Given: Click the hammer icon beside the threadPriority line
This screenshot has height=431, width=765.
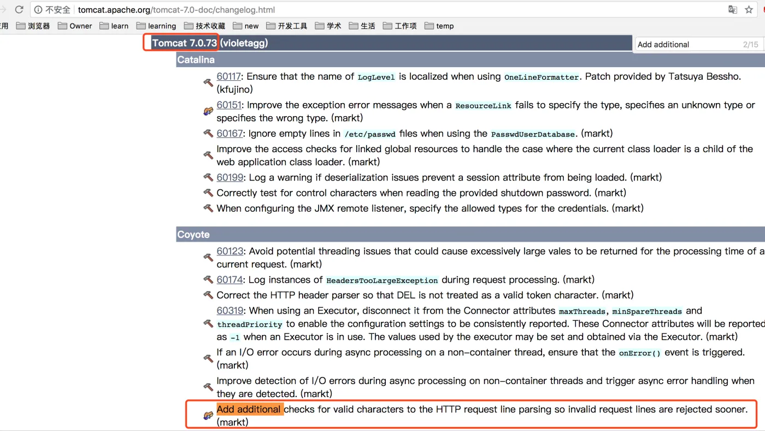Looking at the screenshot, I should (x=208, y=324).
